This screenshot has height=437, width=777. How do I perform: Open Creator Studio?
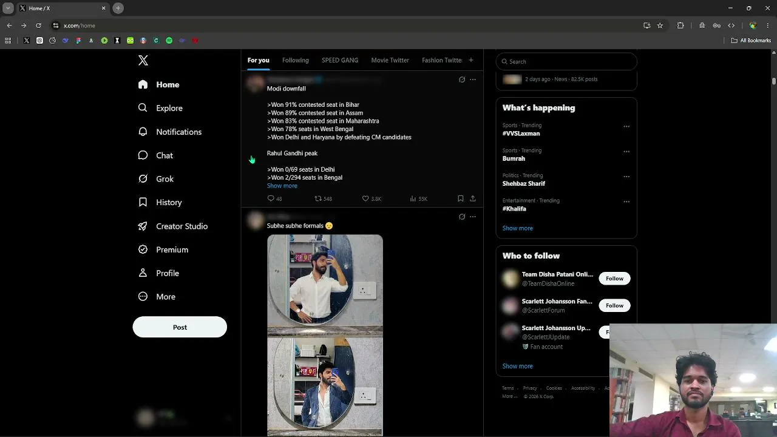173,226
